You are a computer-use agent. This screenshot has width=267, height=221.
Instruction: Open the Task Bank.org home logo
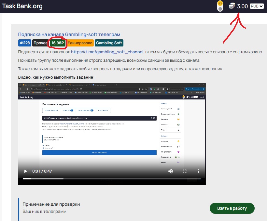point(22,6)
